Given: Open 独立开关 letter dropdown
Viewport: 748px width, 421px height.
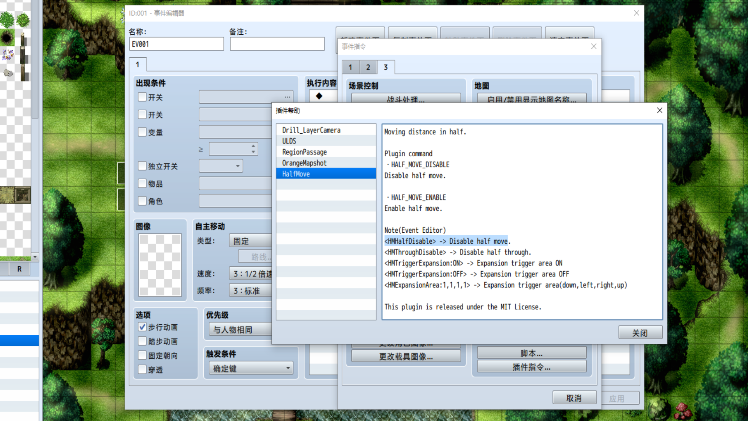Looking at the screenshot, I should click(221, 166).
